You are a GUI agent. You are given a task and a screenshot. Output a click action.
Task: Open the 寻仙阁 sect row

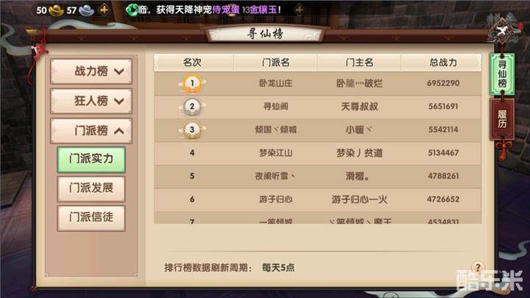[x=318, y=107]
